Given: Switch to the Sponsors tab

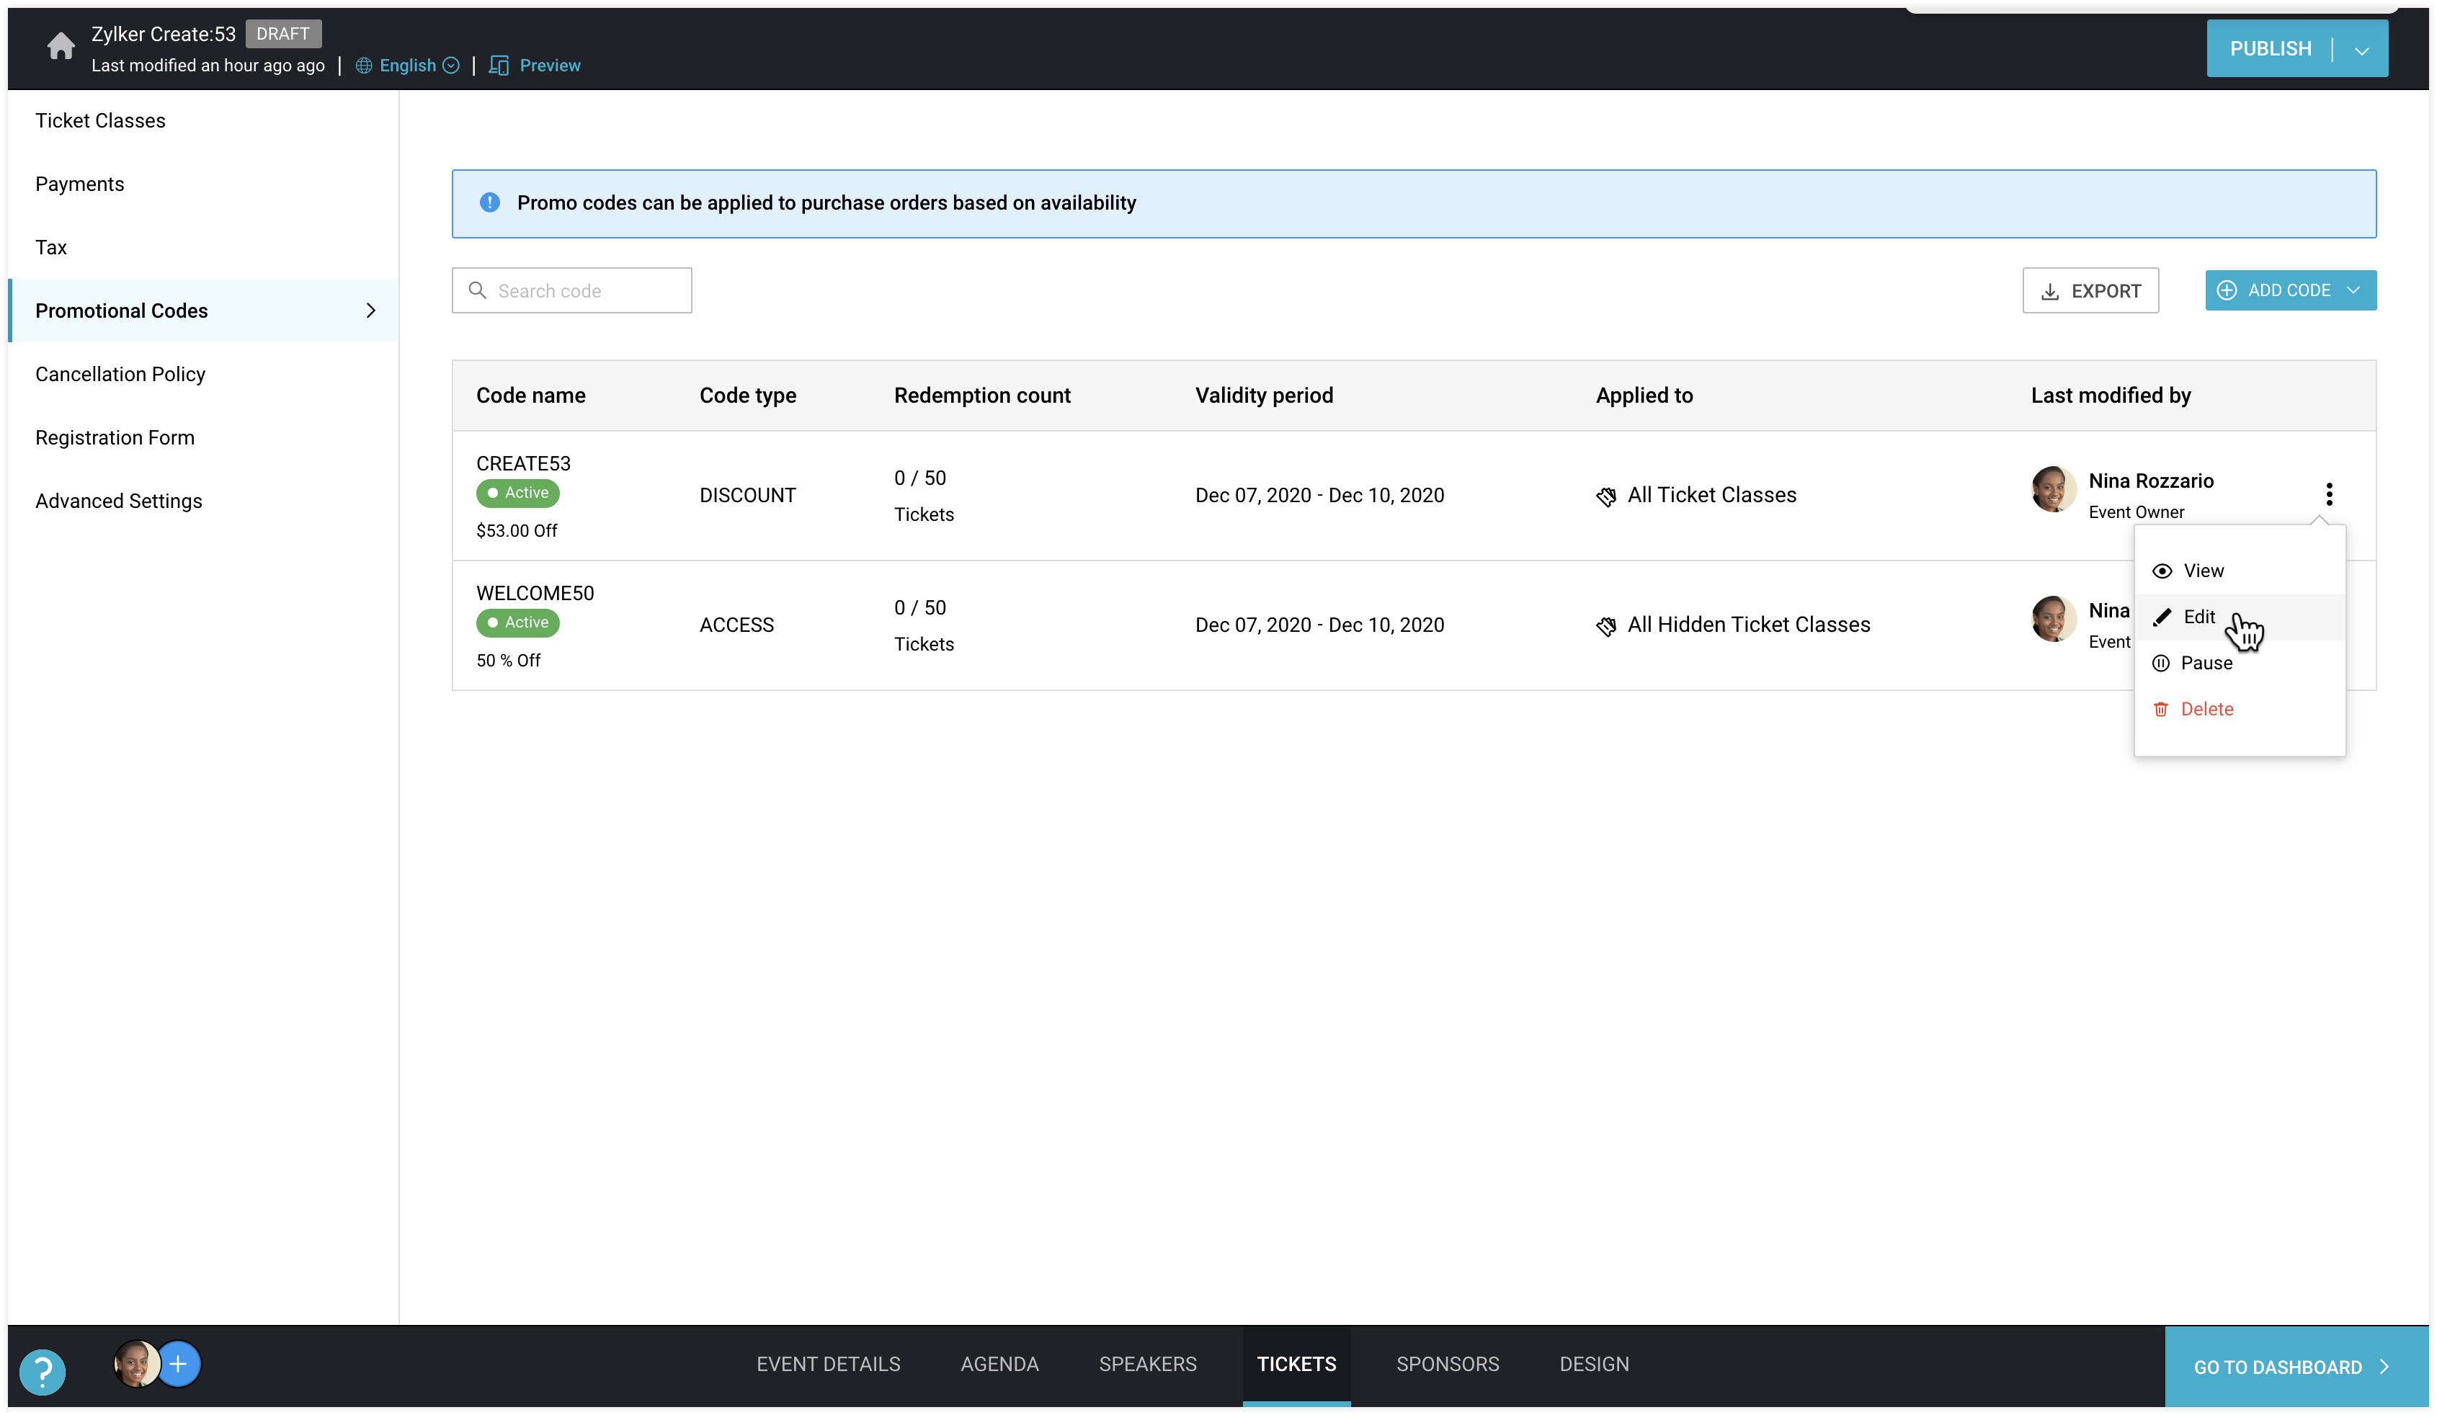Looking at the screenshot, I should (x=1447, y=1364).
